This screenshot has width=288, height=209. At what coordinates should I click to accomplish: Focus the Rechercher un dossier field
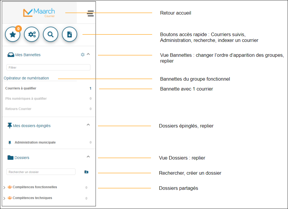coord(41,172)
